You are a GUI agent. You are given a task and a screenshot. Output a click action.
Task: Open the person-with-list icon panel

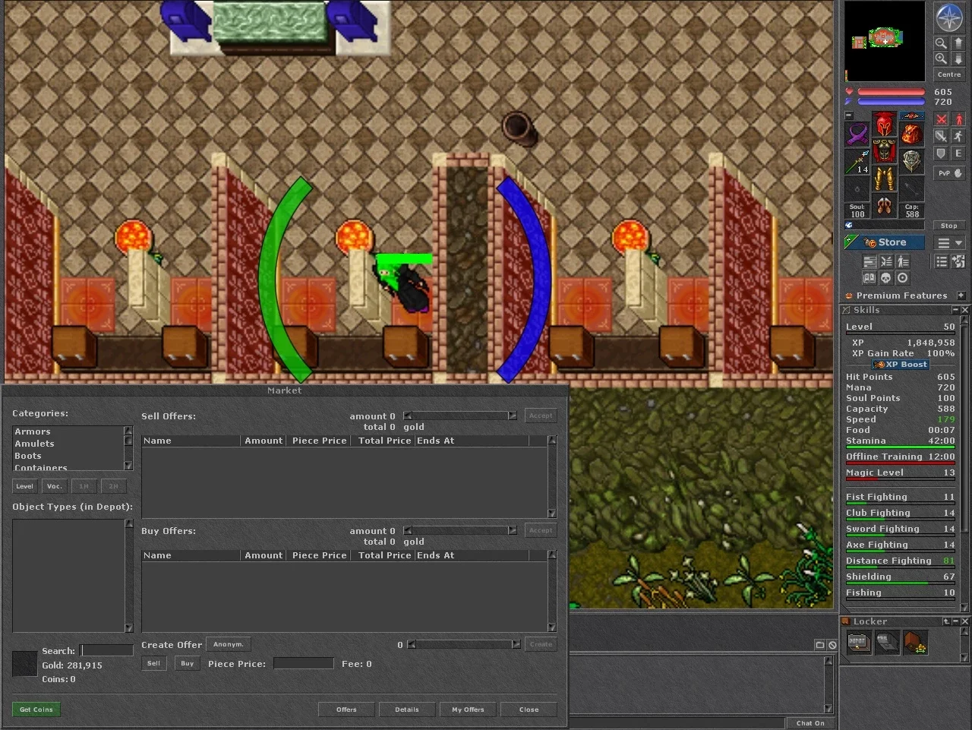tap(903, 261)
